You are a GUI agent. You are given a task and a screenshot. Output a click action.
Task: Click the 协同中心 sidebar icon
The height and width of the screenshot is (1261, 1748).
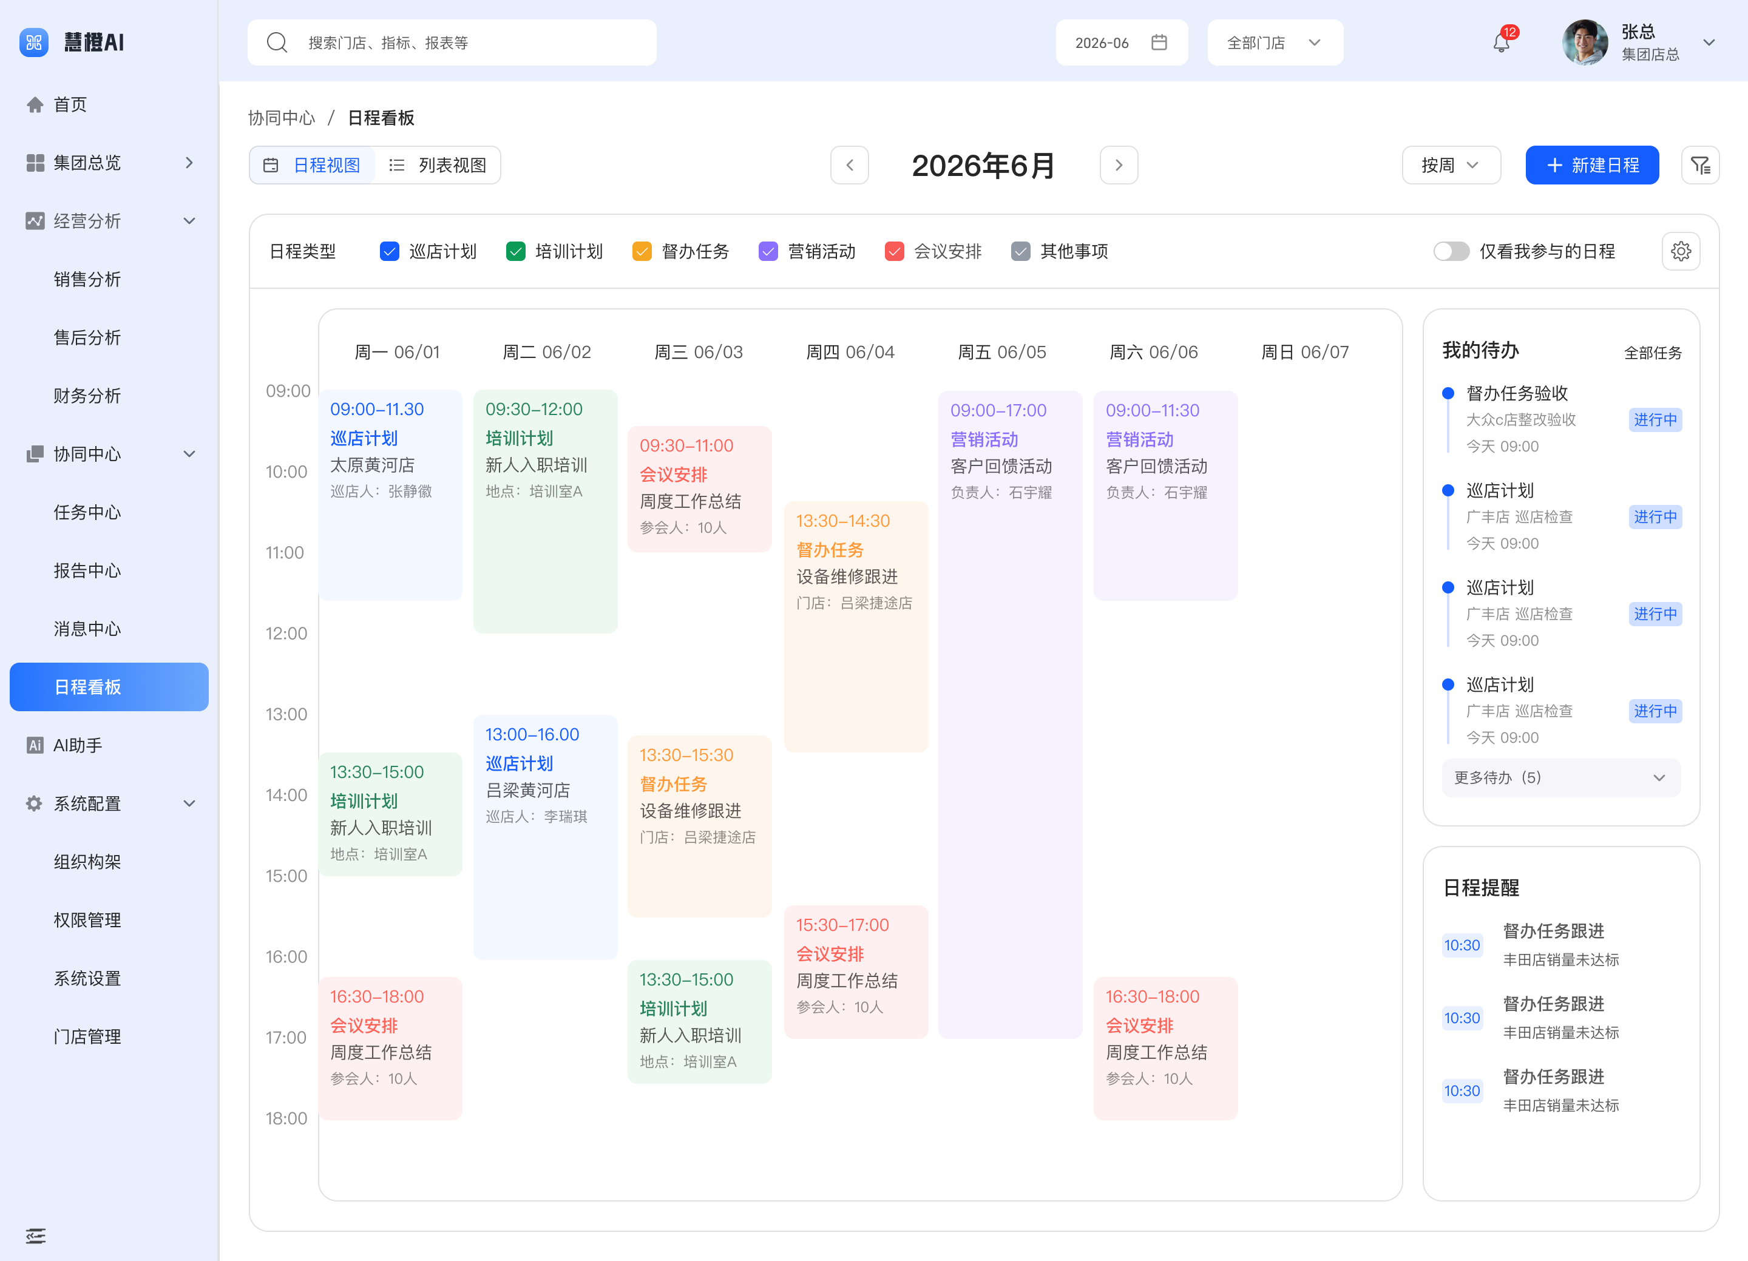pos(35,454)
